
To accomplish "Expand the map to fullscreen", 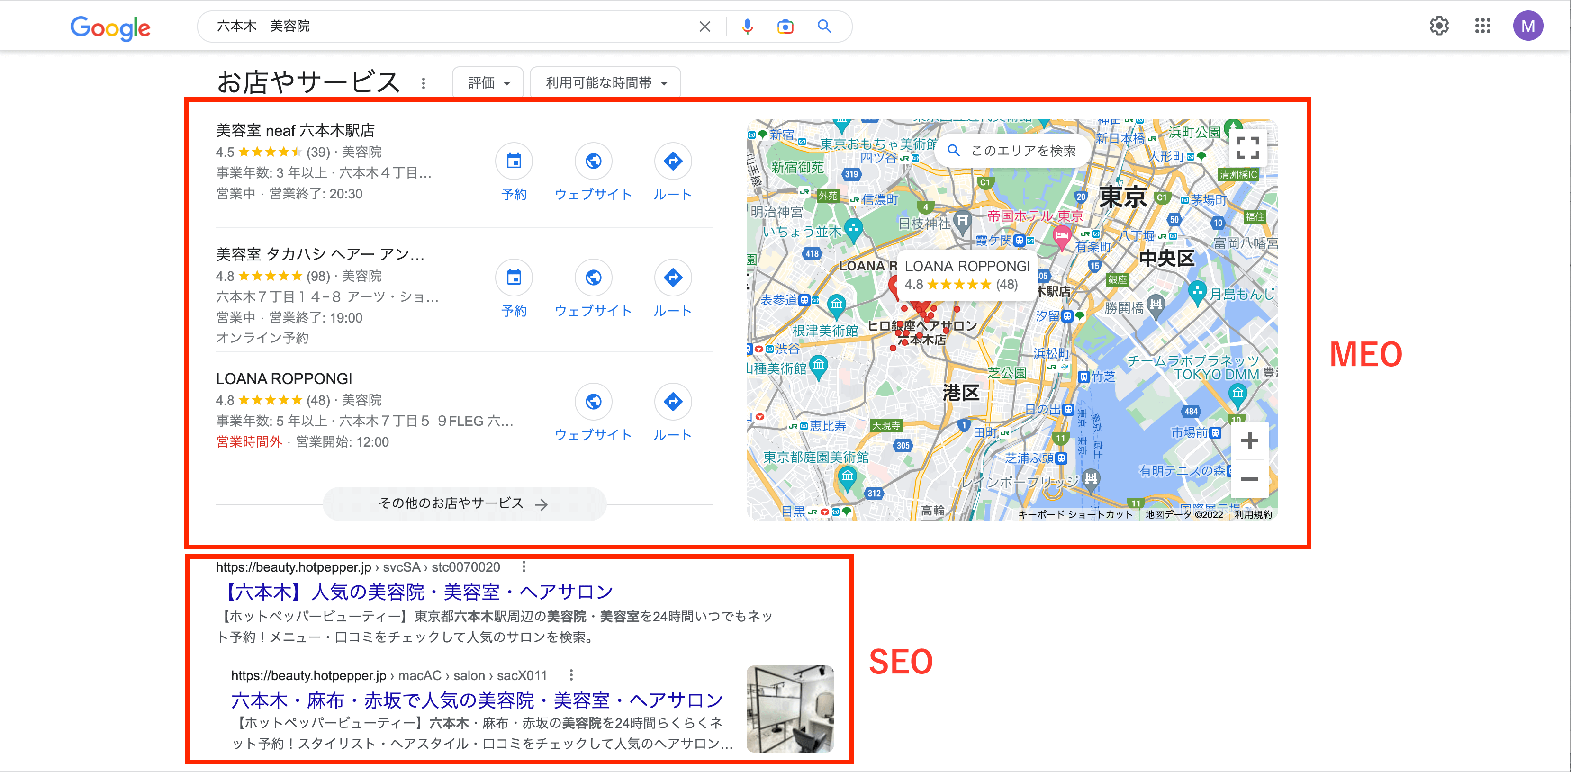I will 1246,148.
